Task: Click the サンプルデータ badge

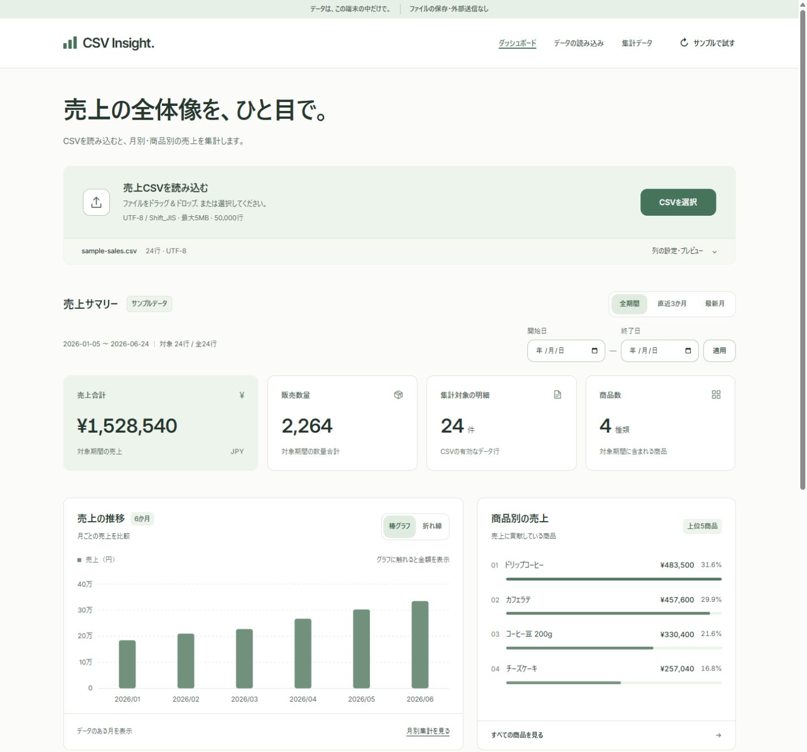Action: click(x=150, y=304)
